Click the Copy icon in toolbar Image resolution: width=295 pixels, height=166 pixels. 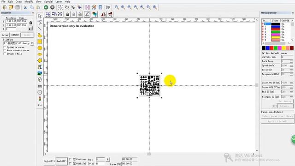point(32,7)
